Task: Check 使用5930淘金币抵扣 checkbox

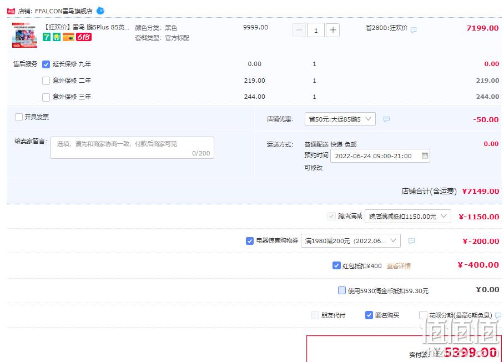Action: click(342, 290)
